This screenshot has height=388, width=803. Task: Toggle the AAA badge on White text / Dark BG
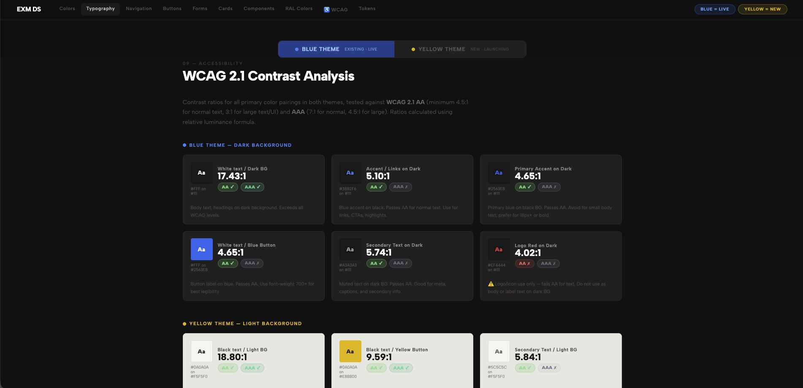[252, 187]
